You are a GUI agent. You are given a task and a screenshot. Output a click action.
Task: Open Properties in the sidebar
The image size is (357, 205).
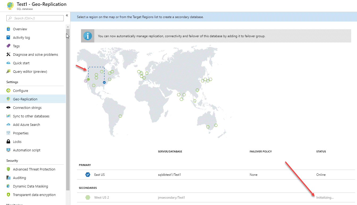click(21, 133)
